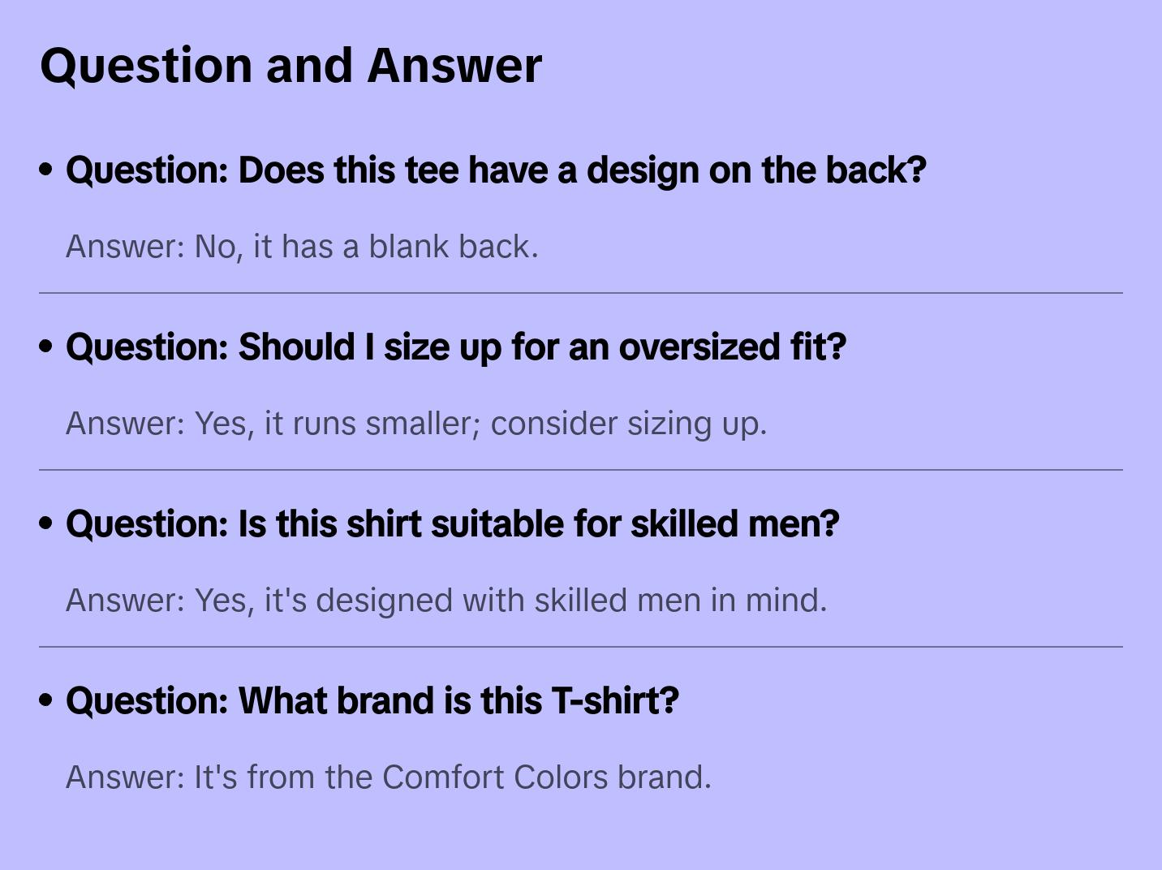
Task: Click the answer 'designed with skilled men in mind'
Action: pyautogui.click(x=446, y=601)
